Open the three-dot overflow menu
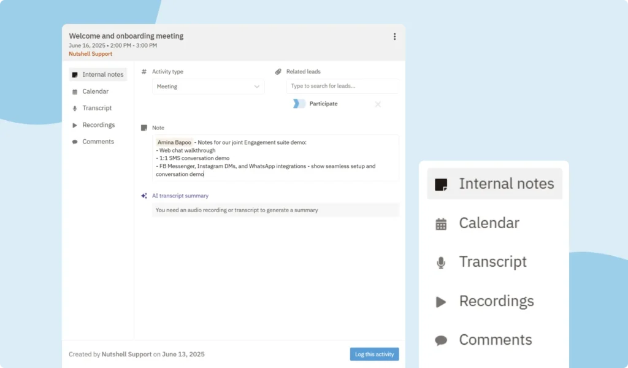628x368 pixels. tap(395, 36)
